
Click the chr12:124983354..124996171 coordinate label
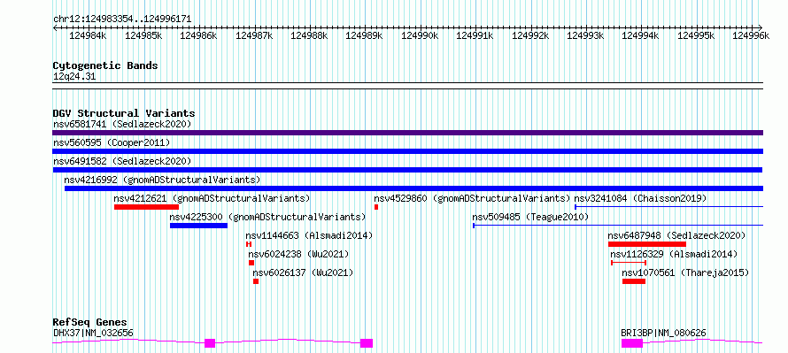(122, 19)
